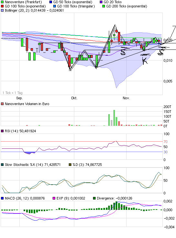The width and height of the screenshot is (176, 238).
Task: Click the label "GD 20 Ticks"
Action: click(113, 2)
